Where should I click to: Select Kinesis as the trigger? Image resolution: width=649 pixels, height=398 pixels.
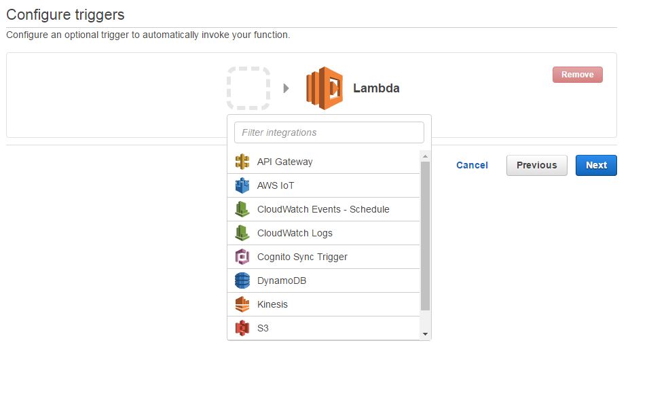[272, 304]
